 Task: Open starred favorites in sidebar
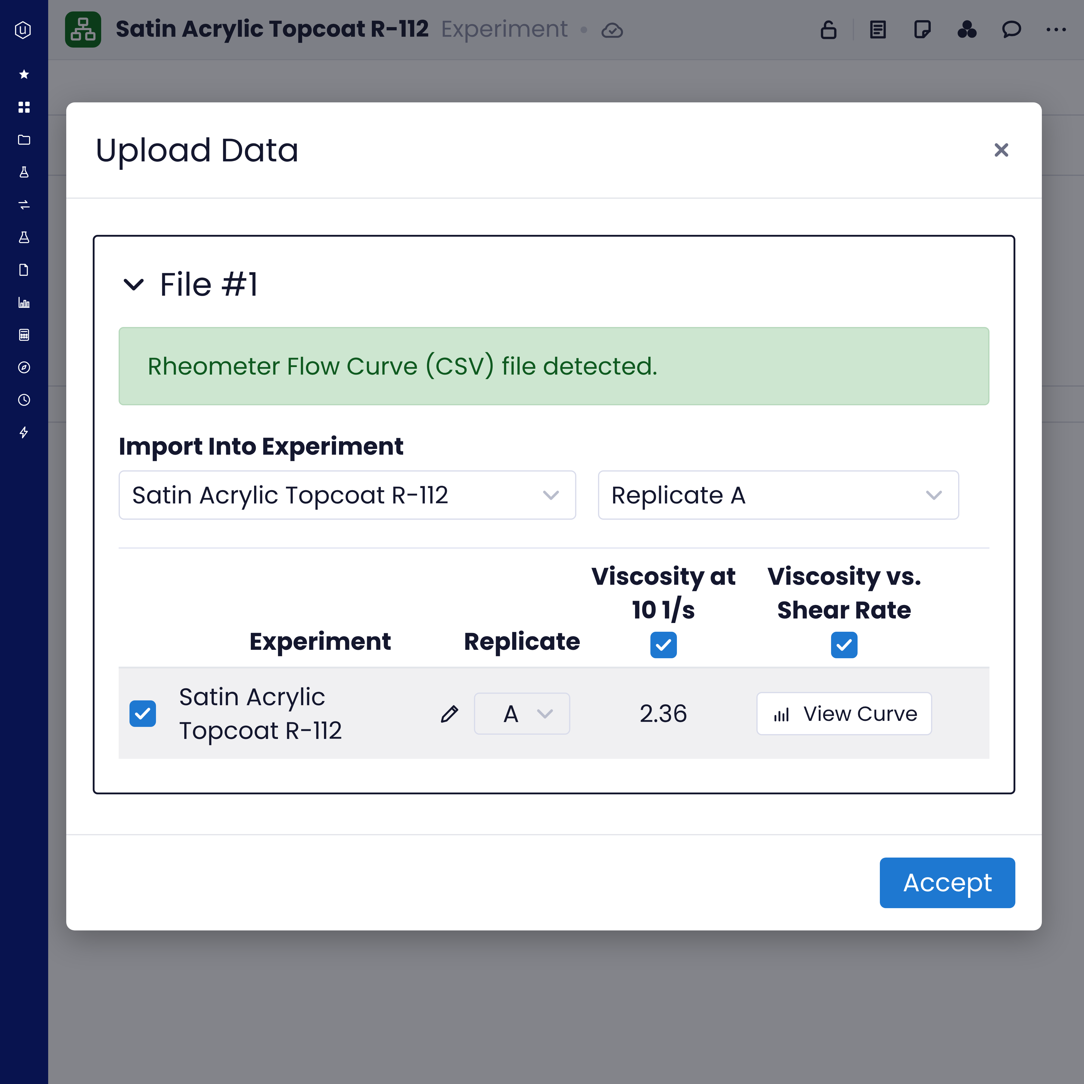(23, 74)
